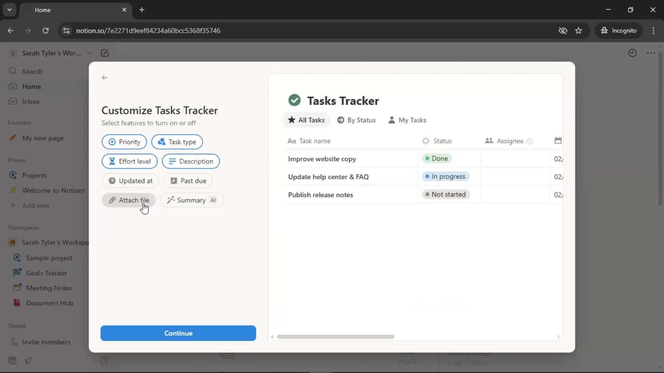Click the paper plane icon at sidebar bottom
Viewport: 664px width, 373px height.
[x=28, y=361]
